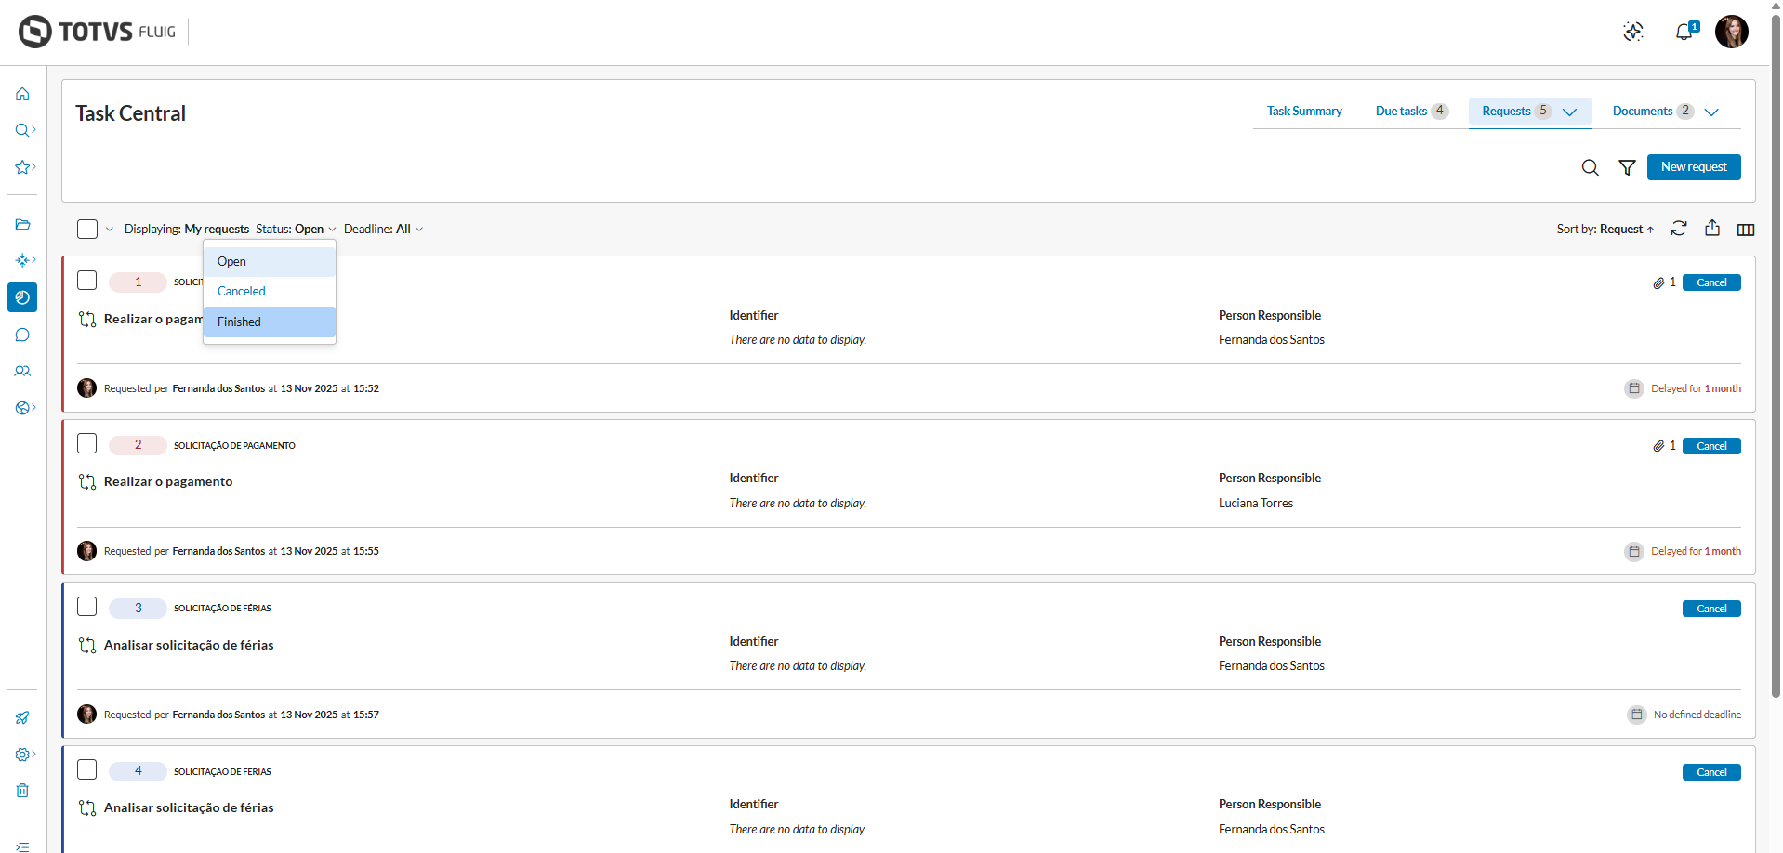Switch to the Task Summary tab

coord(1303,112)
